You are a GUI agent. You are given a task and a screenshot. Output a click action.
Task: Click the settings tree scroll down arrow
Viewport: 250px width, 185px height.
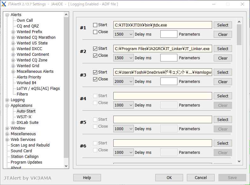[x=66, y=166]
